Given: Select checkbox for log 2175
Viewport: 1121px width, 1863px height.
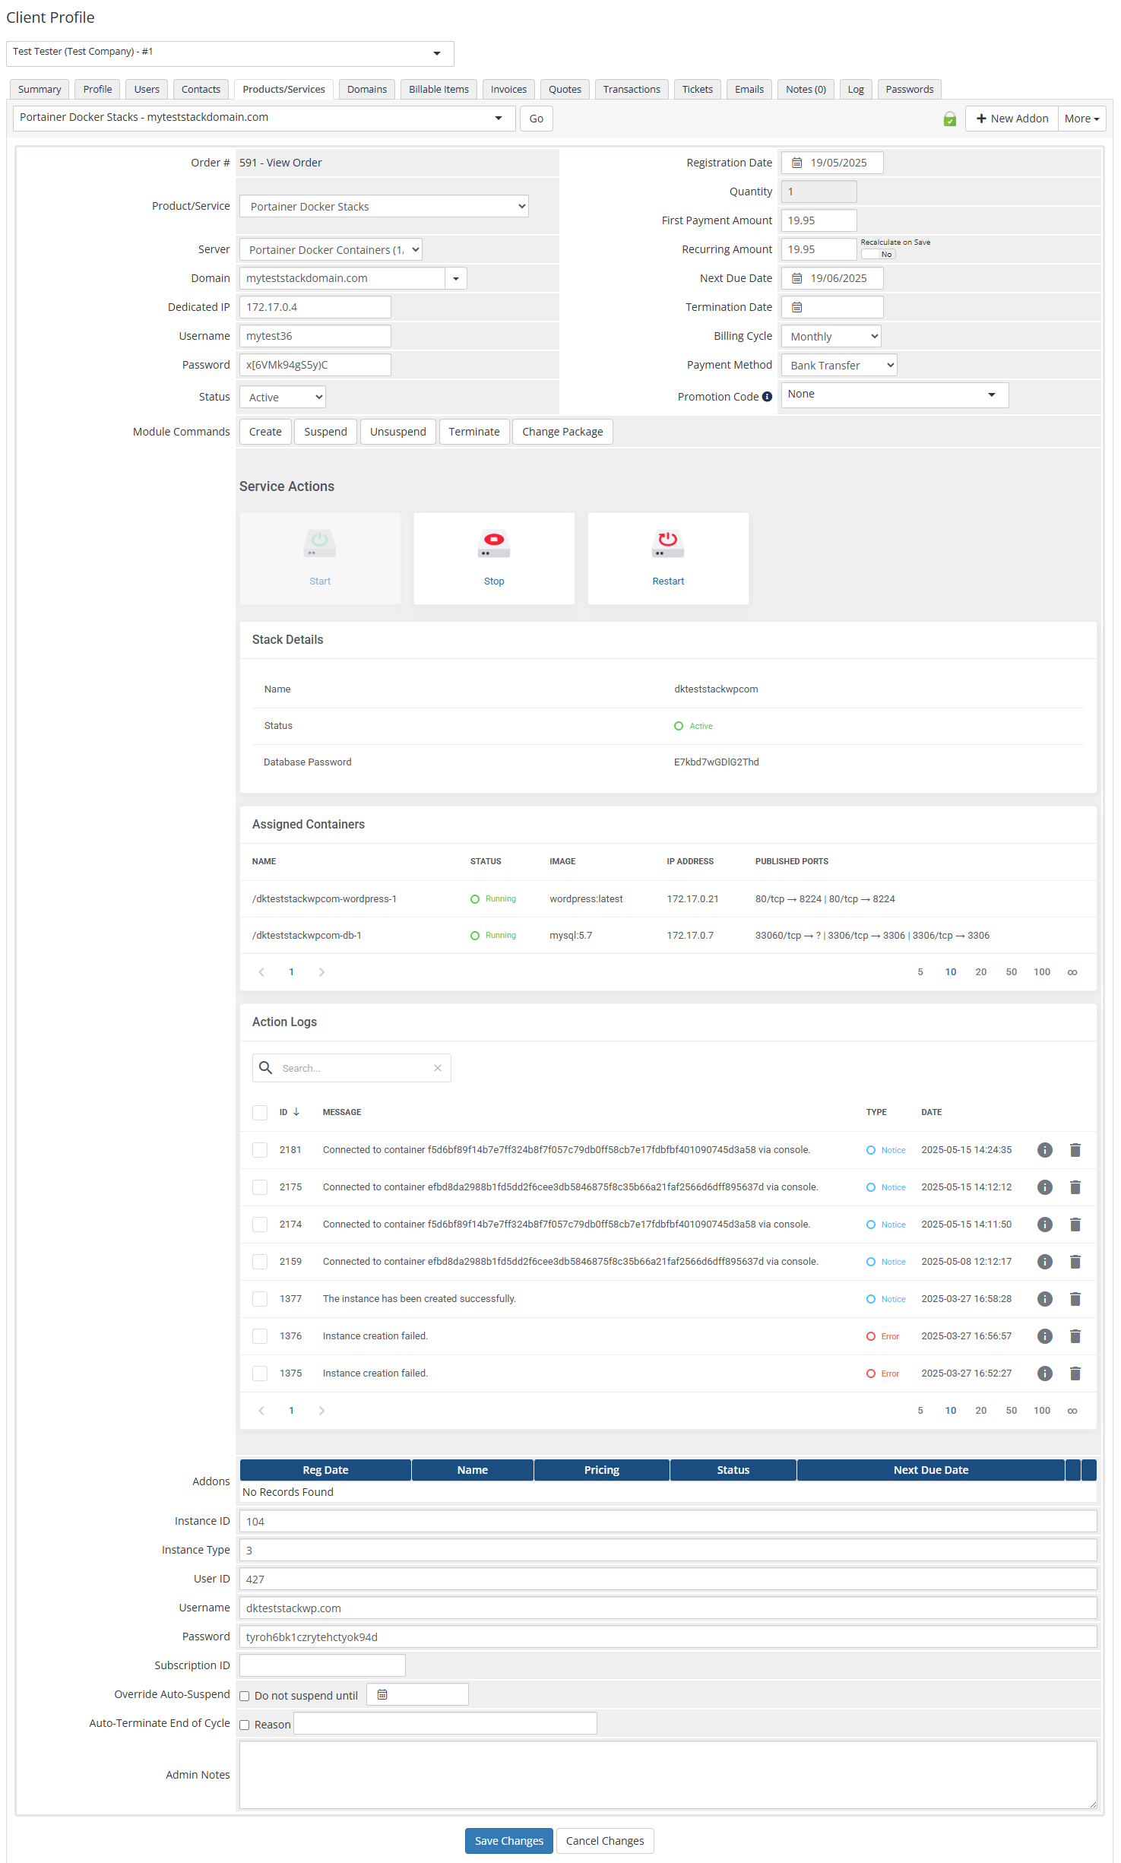Looking at the screenshot, I should point(260,1187).
